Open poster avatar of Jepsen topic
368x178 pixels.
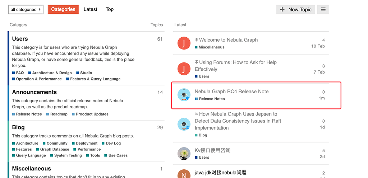[184, 124]
